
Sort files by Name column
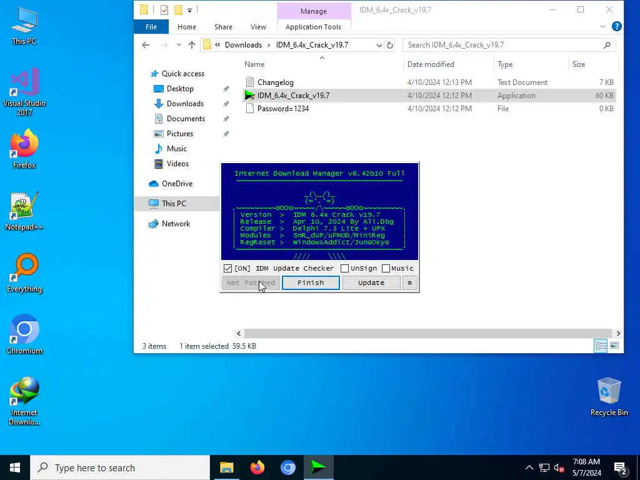pos(254,64)
